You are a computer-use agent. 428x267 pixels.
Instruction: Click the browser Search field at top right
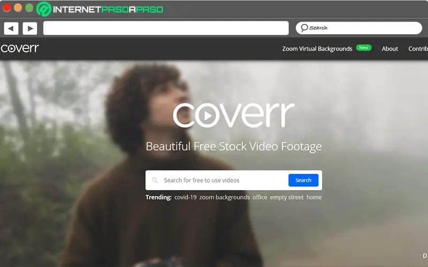358,28
